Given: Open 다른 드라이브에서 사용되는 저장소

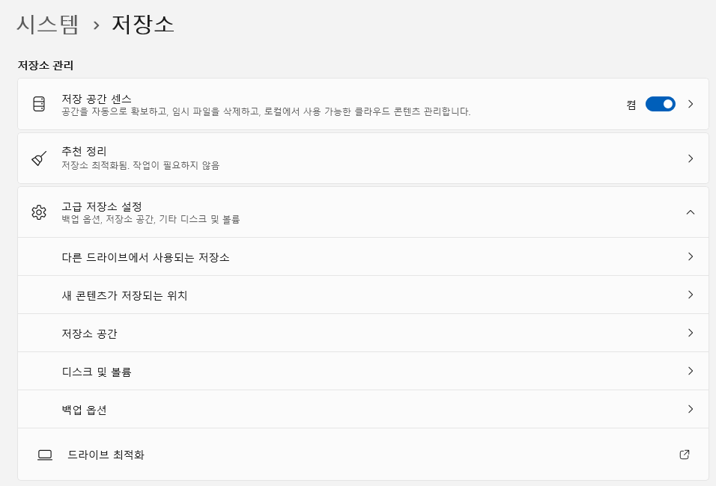Looking at the screenshot, I should click(x=145, y=257).
